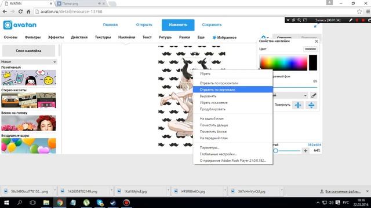This screenshot has height=208, width=371.
Task: Close the downloads bar
Action: tap(367, 191)
